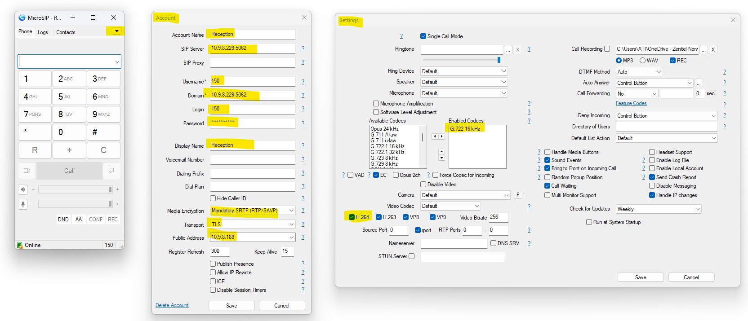Viewport: 748px width, 321px height.
Task: Enable the Hide Caller ID checkbox
Action: (x=213, y=198)
